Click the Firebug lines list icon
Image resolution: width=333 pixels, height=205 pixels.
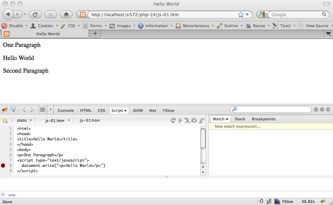coord(42,110)
